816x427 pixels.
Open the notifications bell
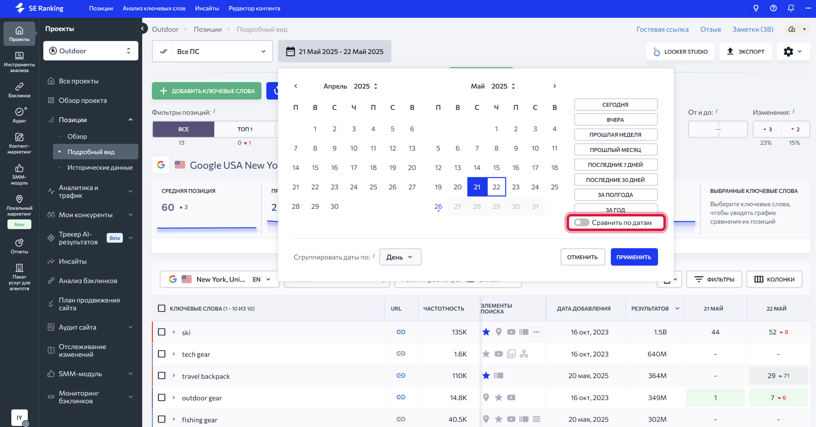[x=791, y=8]
